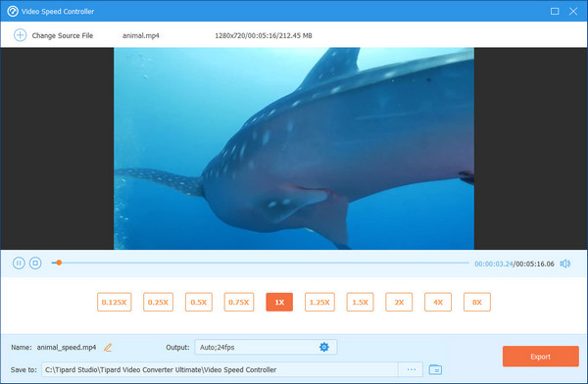
Task: Export the speed-adjusted video
Action: tap(540, 357)
